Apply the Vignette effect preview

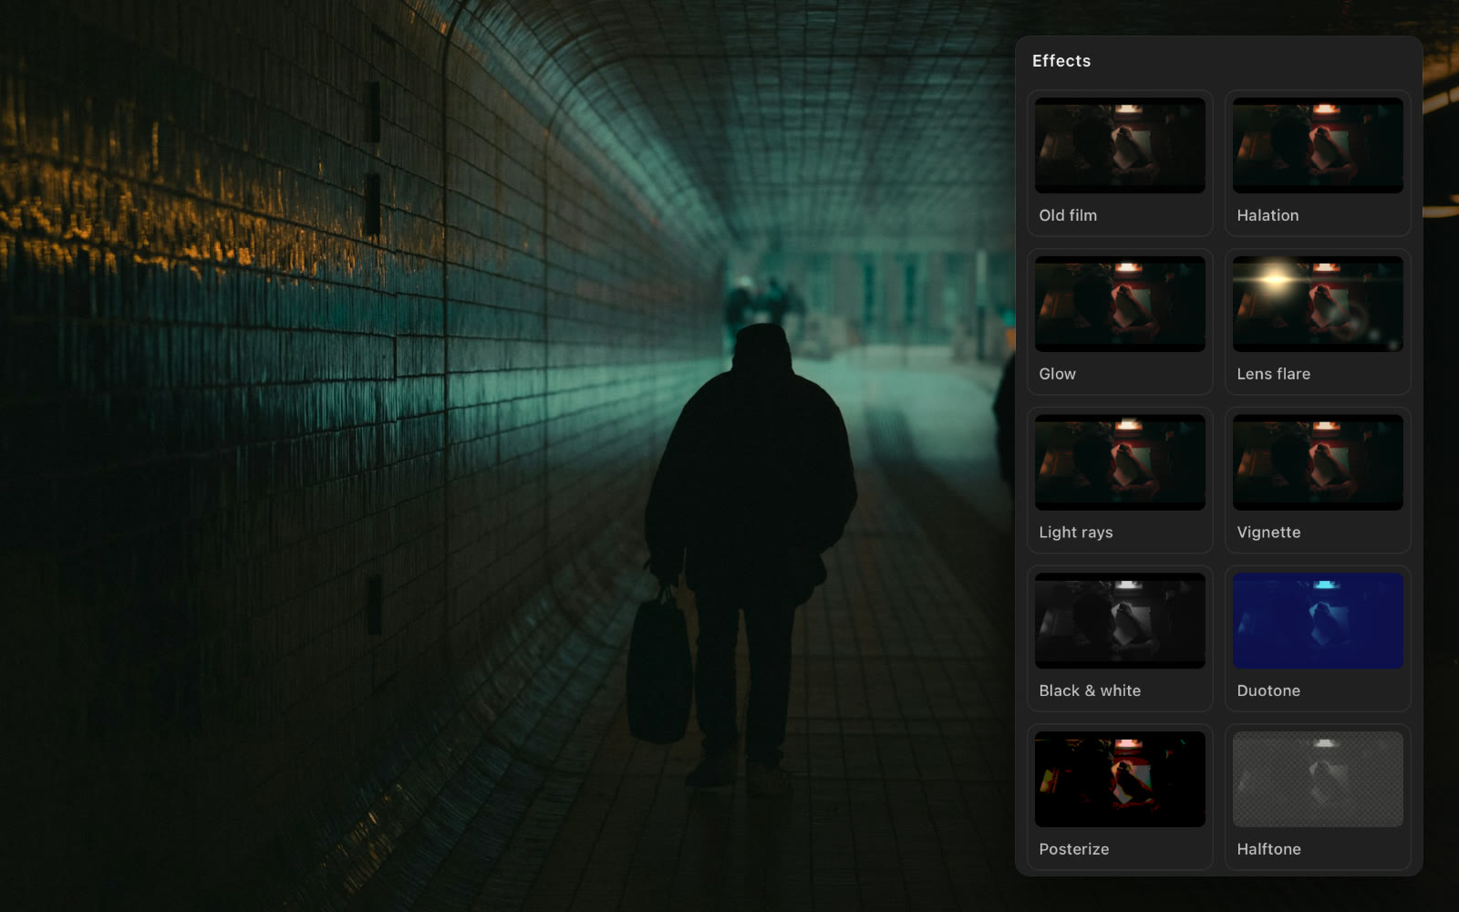(x=1318, y=462)
